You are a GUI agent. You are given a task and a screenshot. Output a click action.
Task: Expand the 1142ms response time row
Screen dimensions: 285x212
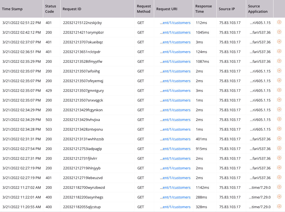point(279,187)
